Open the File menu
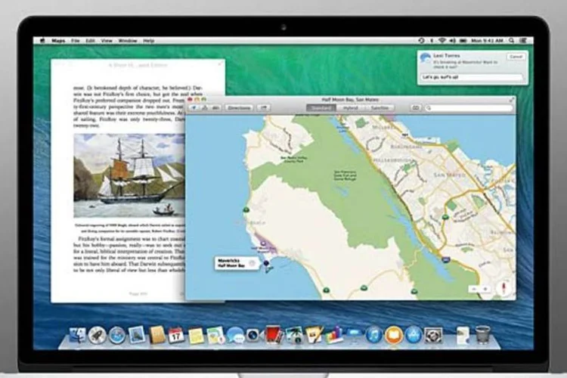The width and height of the screenshot is (567, 378). [75, 41]
